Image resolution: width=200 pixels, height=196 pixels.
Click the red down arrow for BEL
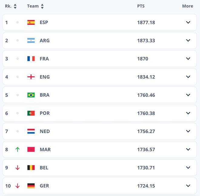(17, 168)
